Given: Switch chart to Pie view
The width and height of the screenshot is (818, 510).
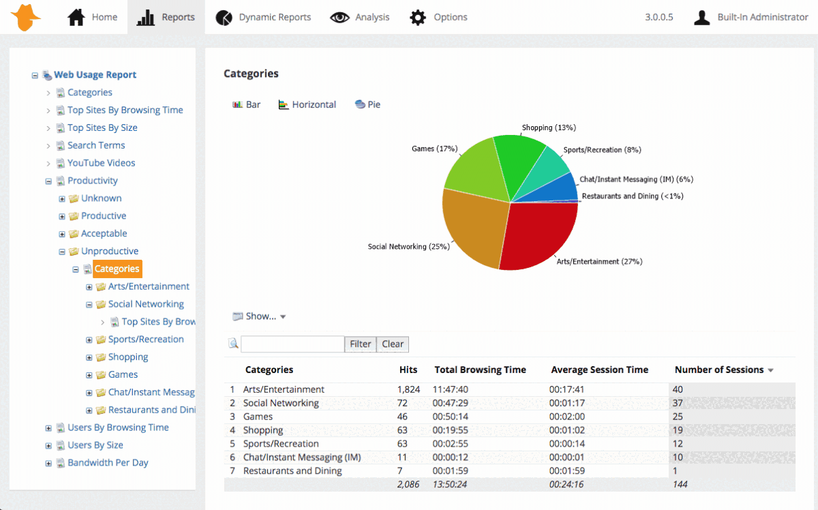Looking at the screenshot, I should tap(368, 104).
